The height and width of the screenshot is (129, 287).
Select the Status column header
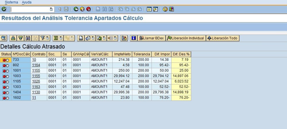(6, 54)
